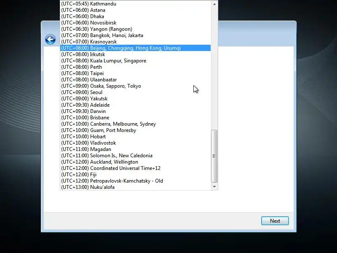Select (UTC+11:00) Magadan time zone
Image resolution: width=337 pixels, height=253 pixels.
click(135, 149)
